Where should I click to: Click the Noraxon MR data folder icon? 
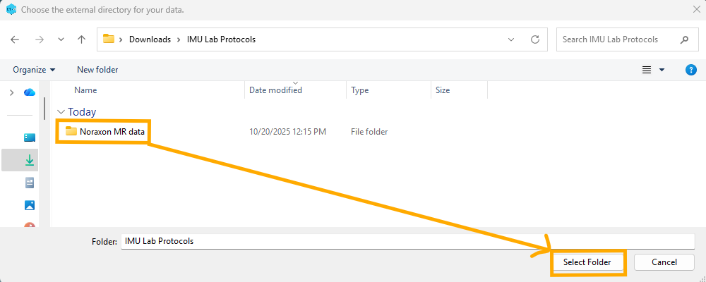point(71,131)
